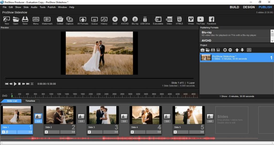Click transition icon after Slide 1
The height and width of the screenshot is (145, 274).
click(x=38, y=116)
